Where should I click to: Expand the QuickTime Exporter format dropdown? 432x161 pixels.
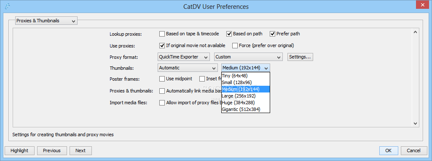point(184,57)
